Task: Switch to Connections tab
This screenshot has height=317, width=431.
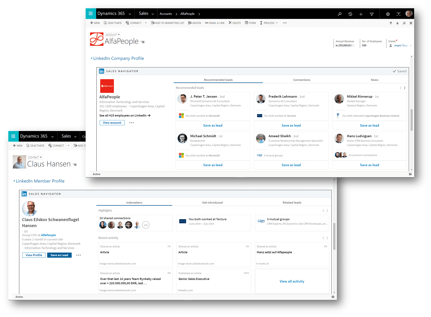Action: tap(302, 80)
